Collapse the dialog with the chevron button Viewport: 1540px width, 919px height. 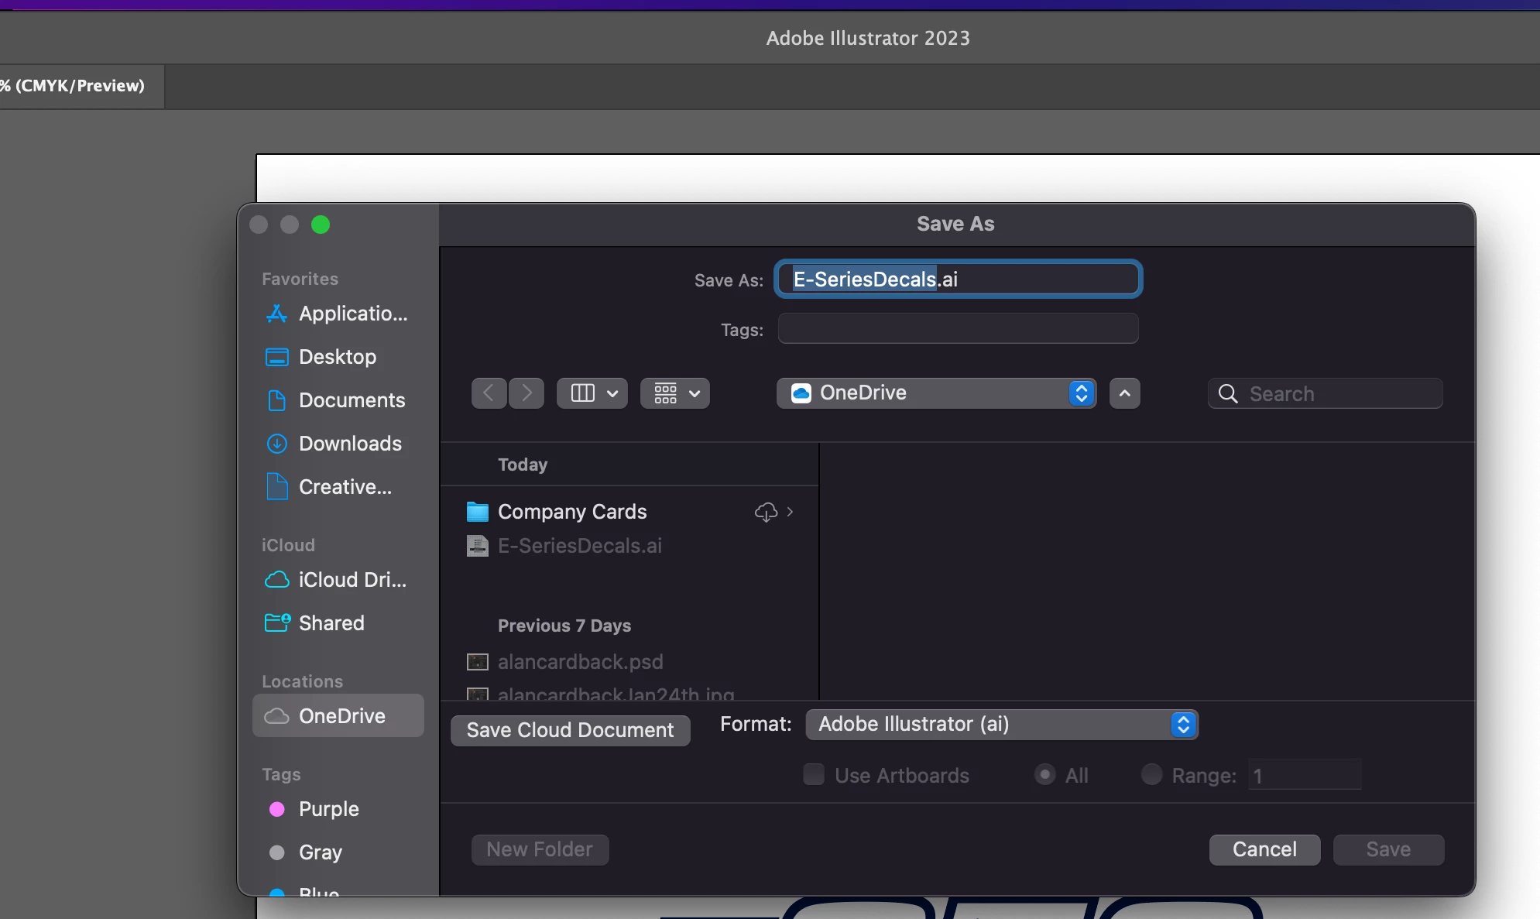tap(1124, 393)
